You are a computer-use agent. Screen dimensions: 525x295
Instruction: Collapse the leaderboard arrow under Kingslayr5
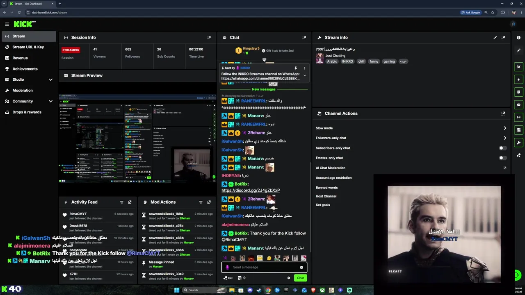pos(264,60)
